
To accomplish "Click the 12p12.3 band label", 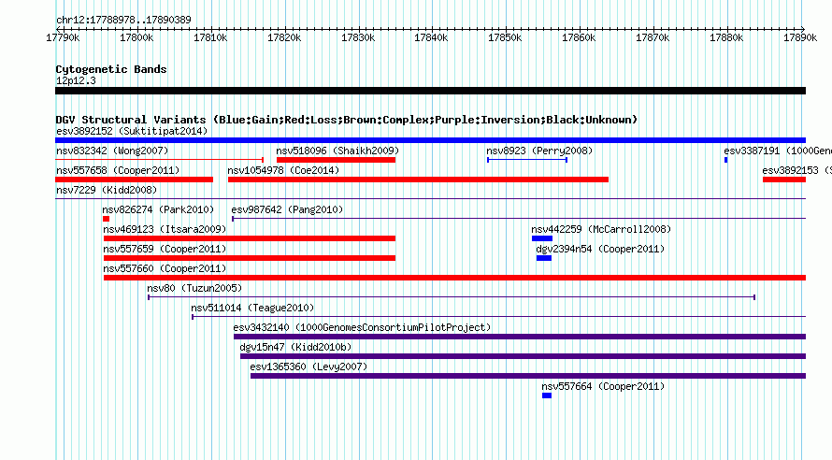I will point(76,80).
